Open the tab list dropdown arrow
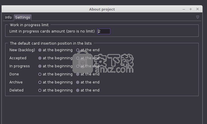The width and height of the screenshot is (207, 124). tap(198, 17)
